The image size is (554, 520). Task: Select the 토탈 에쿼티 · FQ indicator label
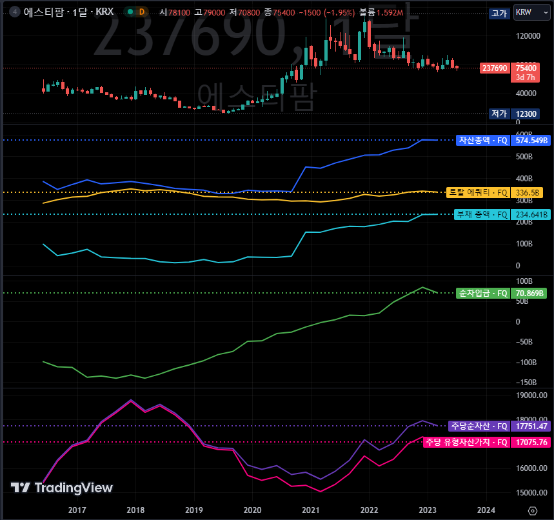pyautogui.click(x=478, y=193)
